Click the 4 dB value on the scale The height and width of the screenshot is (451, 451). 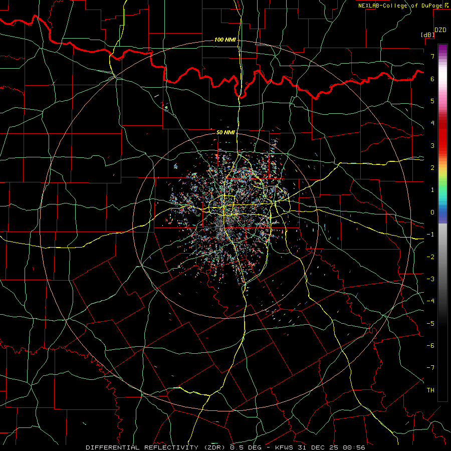click(432, 123)
